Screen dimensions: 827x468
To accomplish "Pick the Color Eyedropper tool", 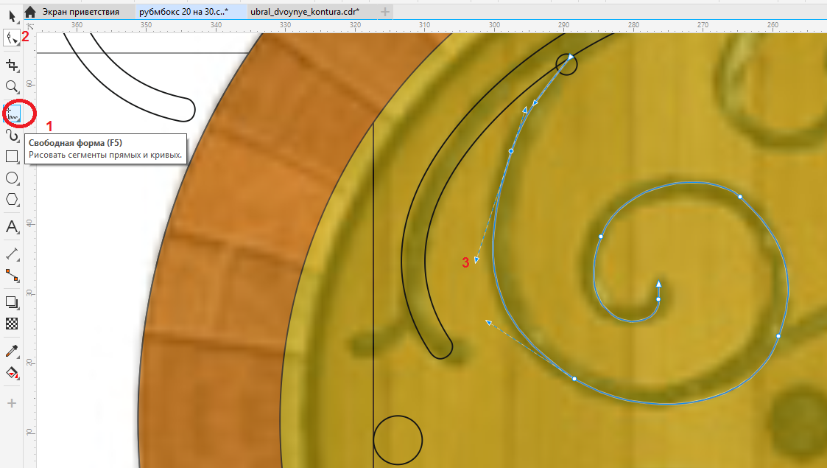I will point(12,351).
